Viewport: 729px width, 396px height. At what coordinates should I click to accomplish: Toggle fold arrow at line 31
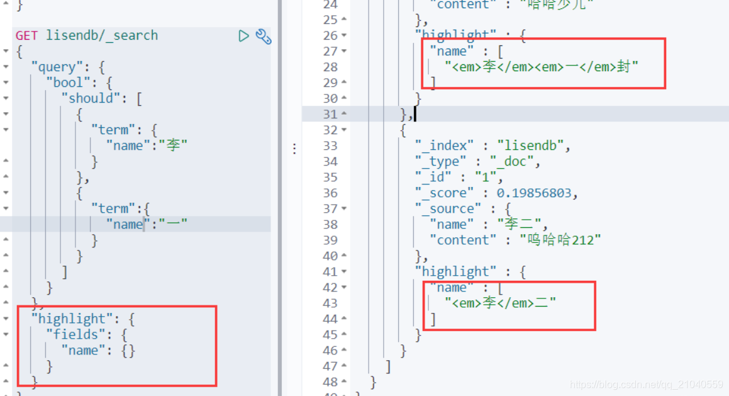pyautogui.click(x=344, y=114)
